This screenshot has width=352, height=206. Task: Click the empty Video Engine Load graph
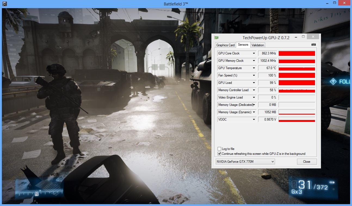[x=297, y=97]
